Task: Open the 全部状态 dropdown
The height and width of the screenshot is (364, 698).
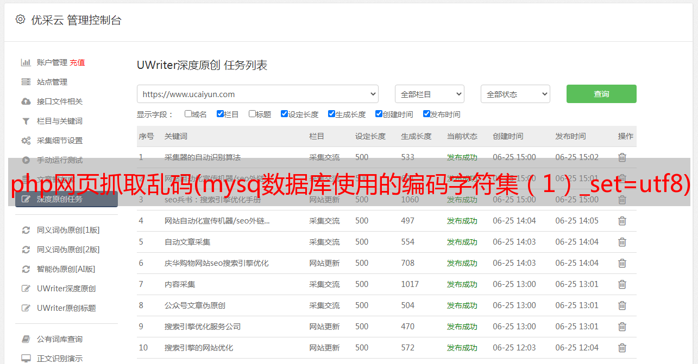Action: click(x=515, y=94)
